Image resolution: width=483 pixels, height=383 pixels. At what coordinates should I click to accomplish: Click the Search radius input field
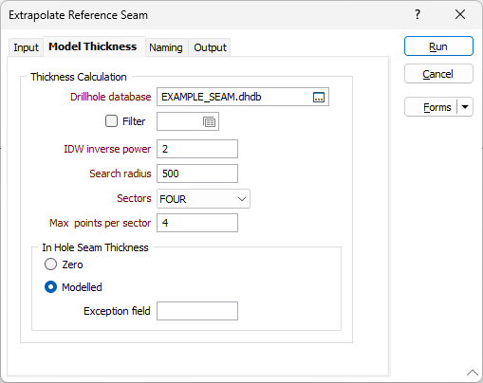[197, 173]
